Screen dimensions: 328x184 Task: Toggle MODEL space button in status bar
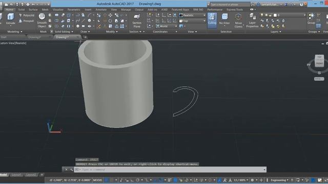tap(98, 180)
